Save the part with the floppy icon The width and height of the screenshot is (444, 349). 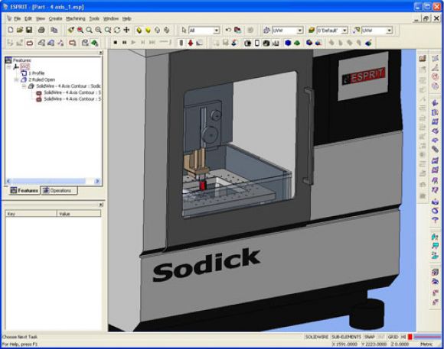pyautogui.click(x=29, y=30)
